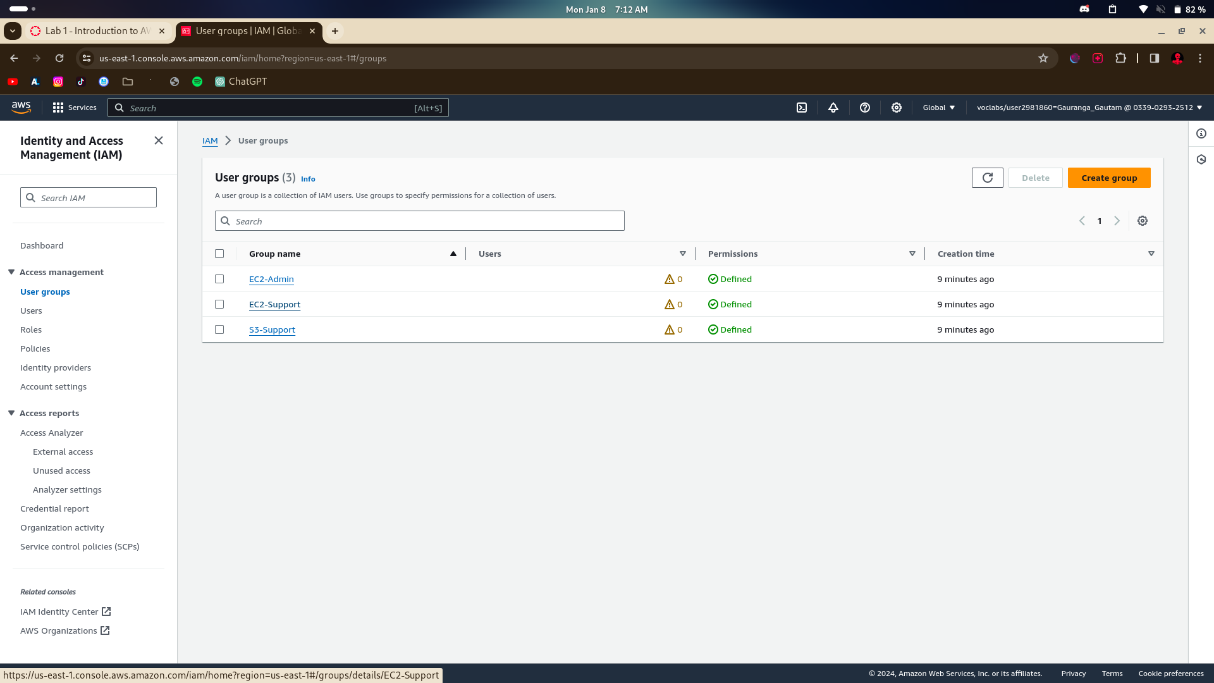Open the AWS Services grid menu

coord(75,108)
